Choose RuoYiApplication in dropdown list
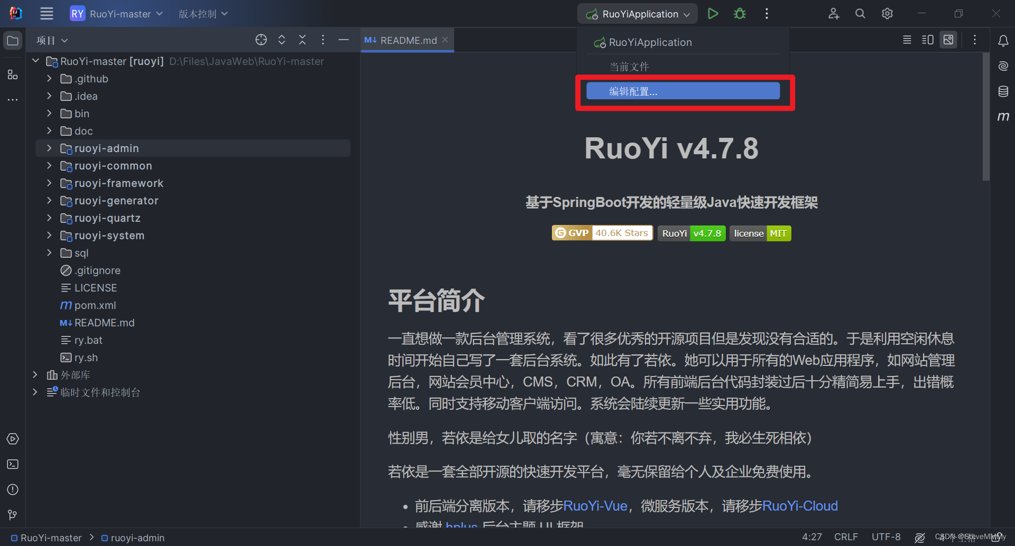 (x=683, y=42)
